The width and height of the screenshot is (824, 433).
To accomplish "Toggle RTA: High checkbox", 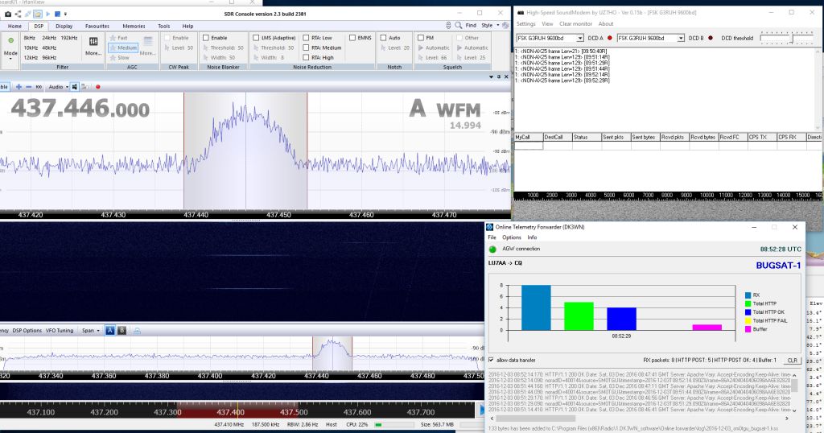I will point(306,57).
